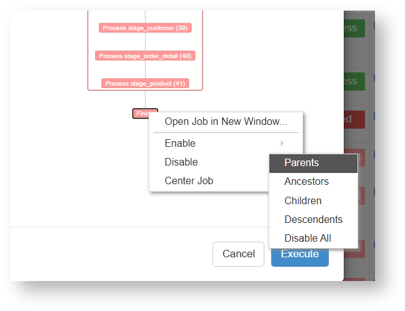The width and height of the screenshot is (405, 311).
Task: Click the Process stage_product (41) node
Action: tap(145, 84)
